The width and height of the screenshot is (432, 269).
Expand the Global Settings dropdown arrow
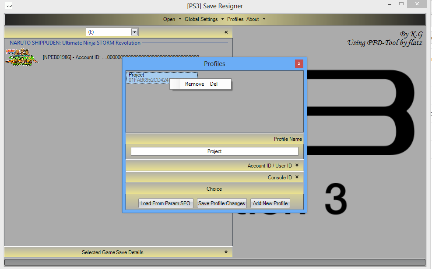click(223, 19)
